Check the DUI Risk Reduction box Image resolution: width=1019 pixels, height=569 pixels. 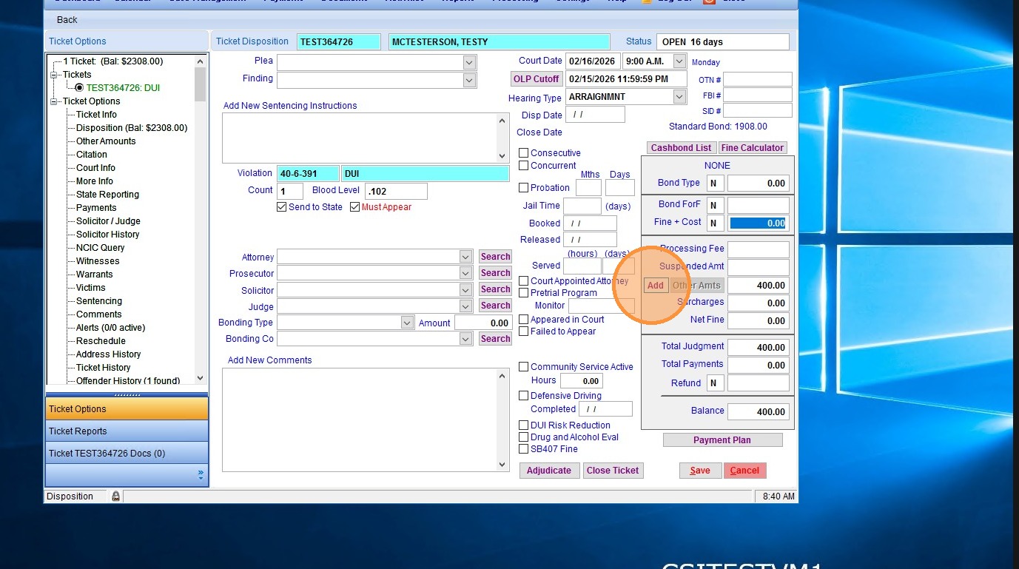(x=524, y=425)
